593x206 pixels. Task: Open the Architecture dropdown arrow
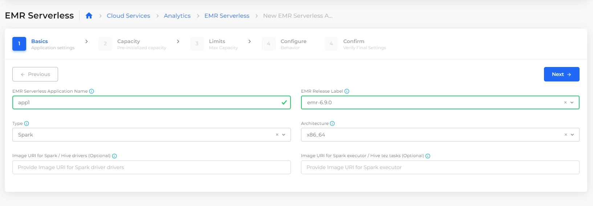[572, 135]
